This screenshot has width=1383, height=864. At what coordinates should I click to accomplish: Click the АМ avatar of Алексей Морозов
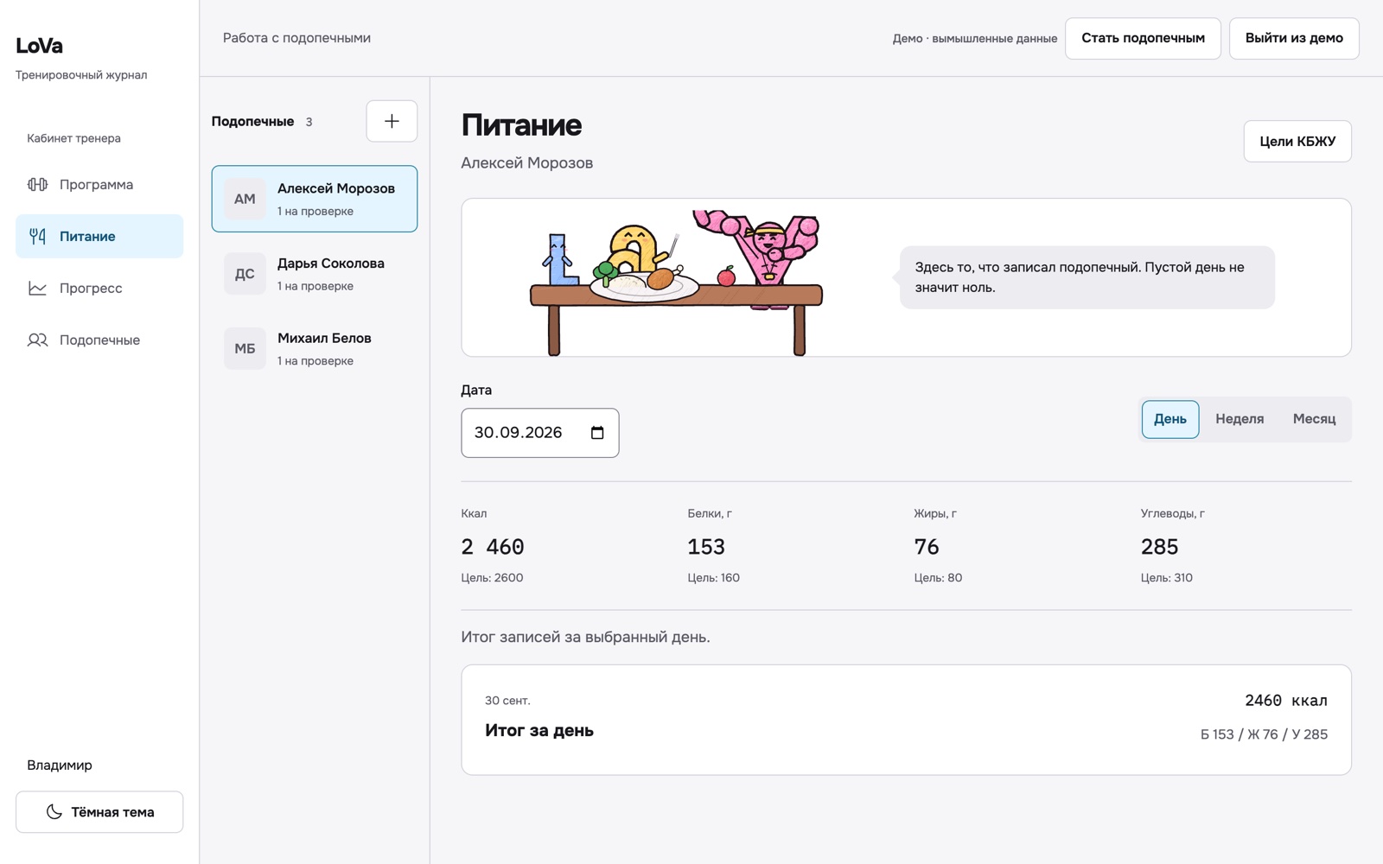pos(245,199)
